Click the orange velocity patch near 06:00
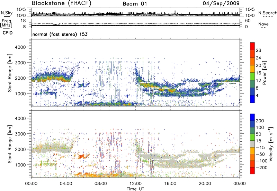Image resolution: width=277 pixels, height=191 pixels. (x=82, y=156)
